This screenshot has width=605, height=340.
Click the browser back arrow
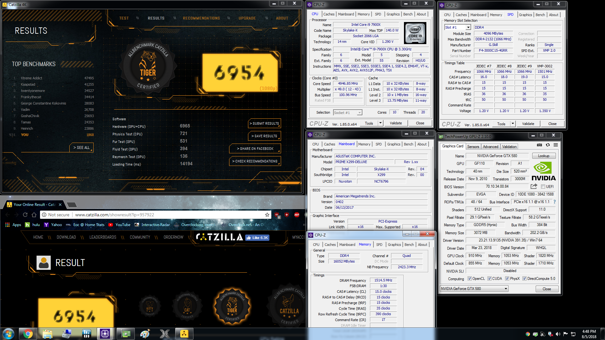tap(8, 215)
